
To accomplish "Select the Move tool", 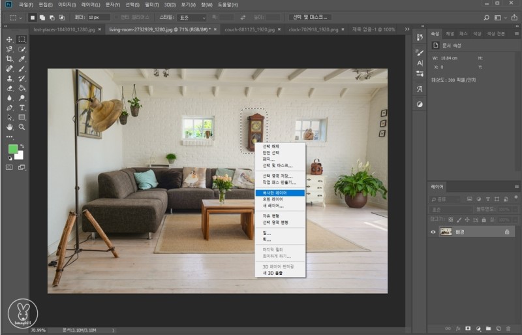I will pyautogui.click(x=9, y=39).
